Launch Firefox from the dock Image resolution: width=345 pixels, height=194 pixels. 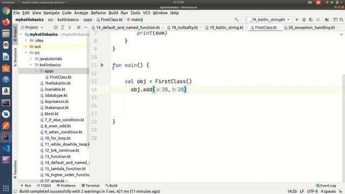(6, 22)
